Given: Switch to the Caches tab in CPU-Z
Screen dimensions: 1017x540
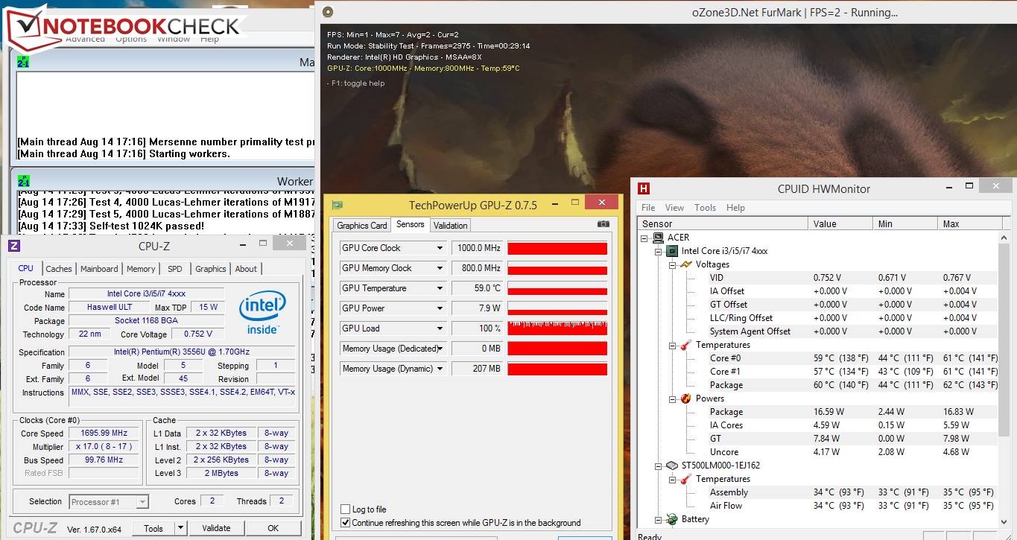Looking at the screenshot, I should point(59,269).
